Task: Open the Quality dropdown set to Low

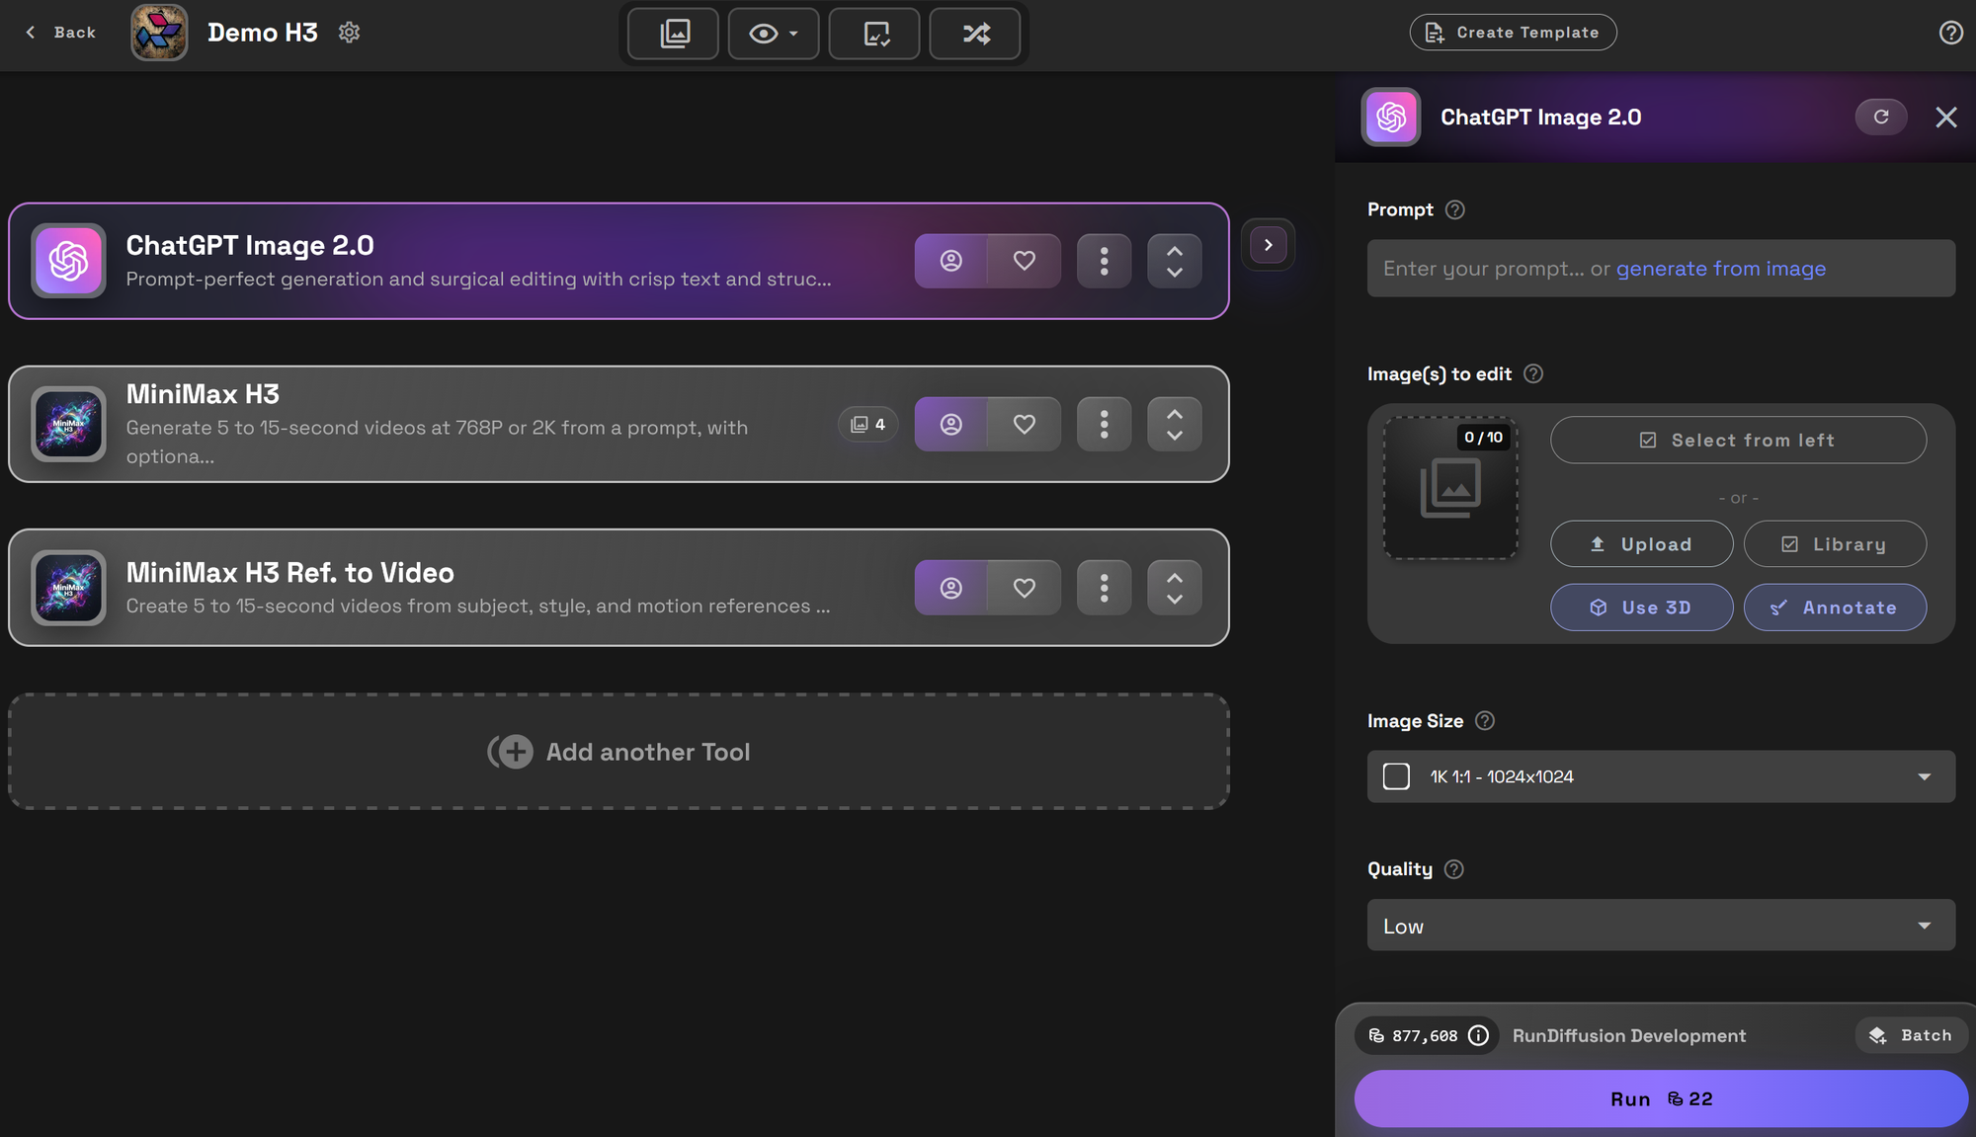Action: click(x=1661, y=926)
